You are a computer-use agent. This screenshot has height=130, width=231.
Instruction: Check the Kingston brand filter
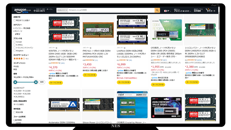pos(14,51)
